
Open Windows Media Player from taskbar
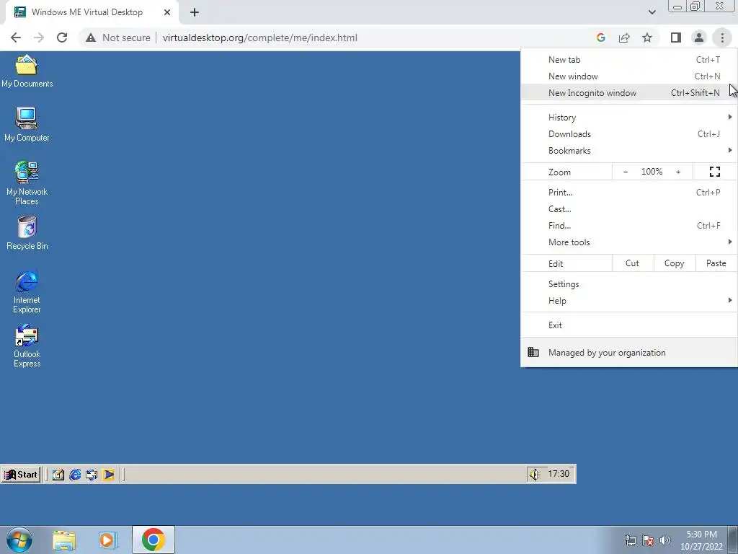click(x=108, y=540)
